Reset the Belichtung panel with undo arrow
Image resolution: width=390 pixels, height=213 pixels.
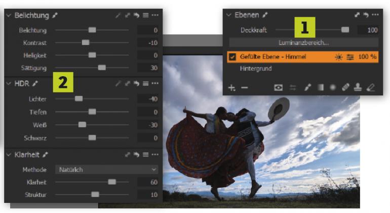(136, 16)
